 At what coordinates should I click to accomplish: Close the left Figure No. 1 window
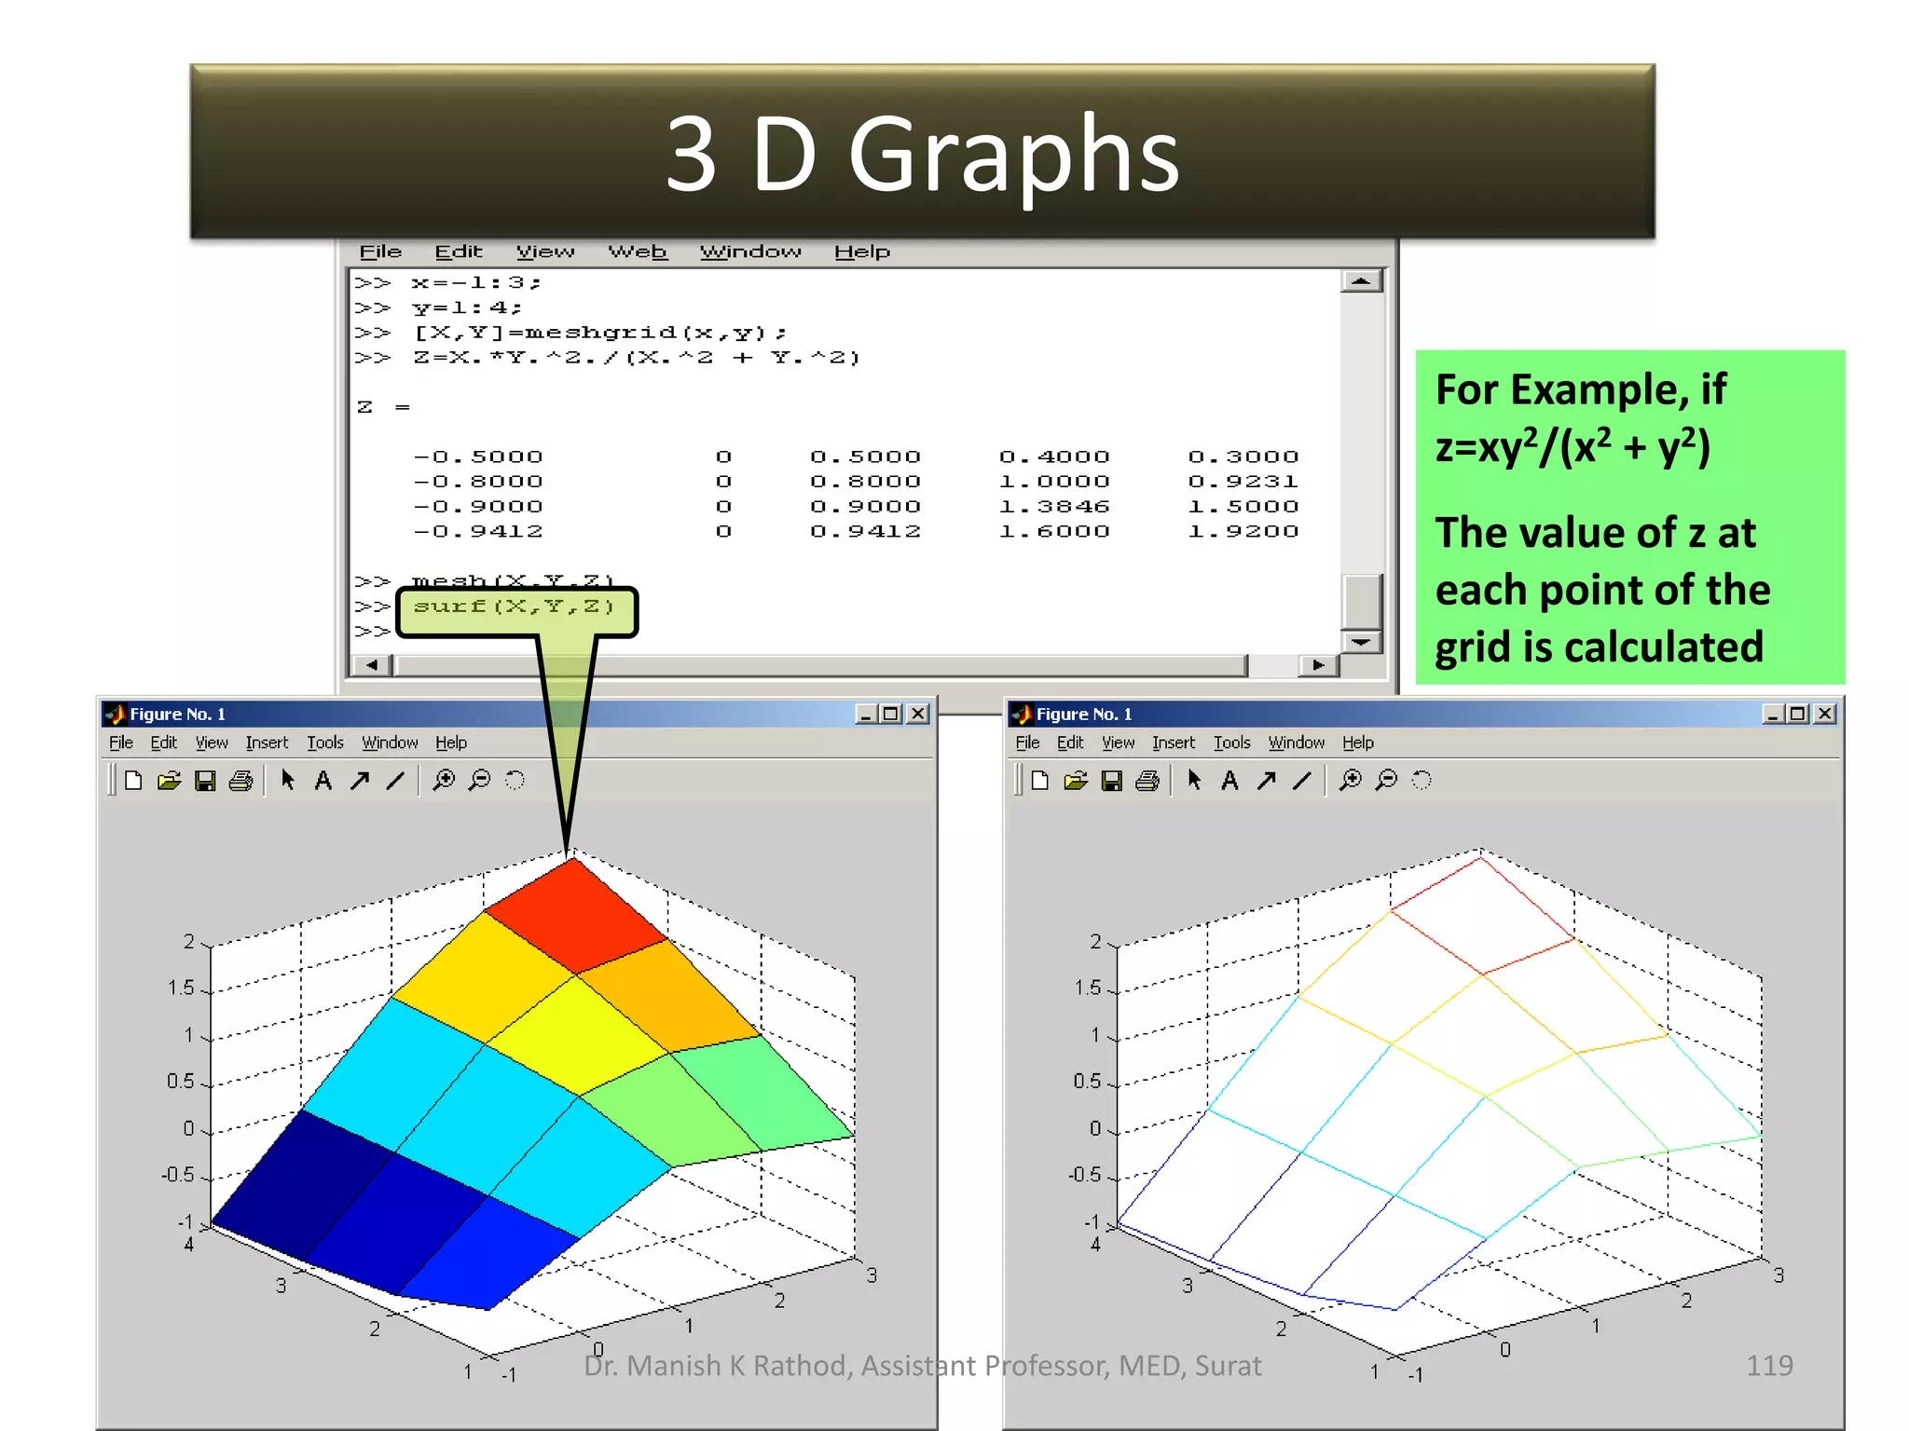(x=918, y=715)
